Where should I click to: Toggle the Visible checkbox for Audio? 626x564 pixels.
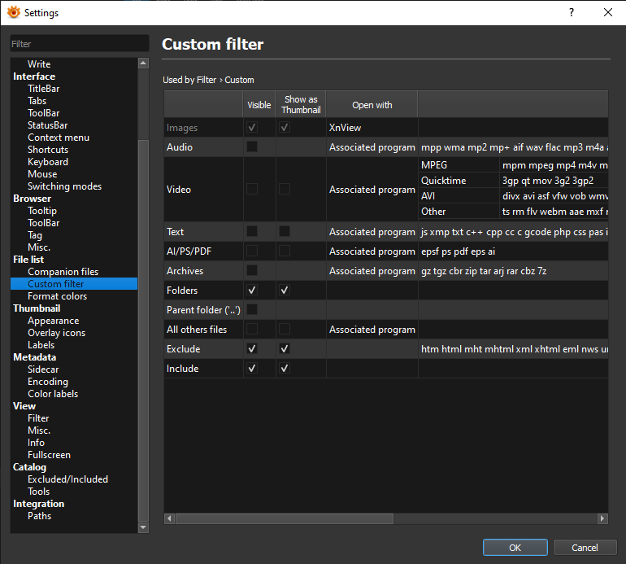pyautogui.click(x=252, y=147)
